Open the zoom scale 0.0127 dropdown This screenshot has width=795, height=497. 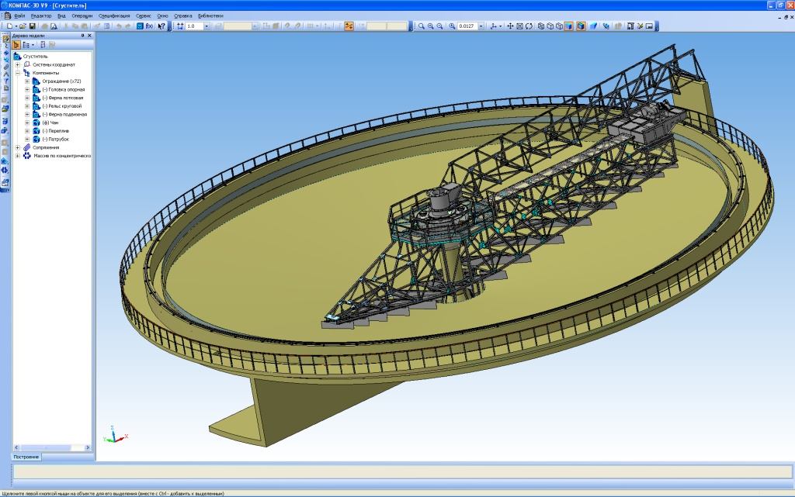coord(481,26)
